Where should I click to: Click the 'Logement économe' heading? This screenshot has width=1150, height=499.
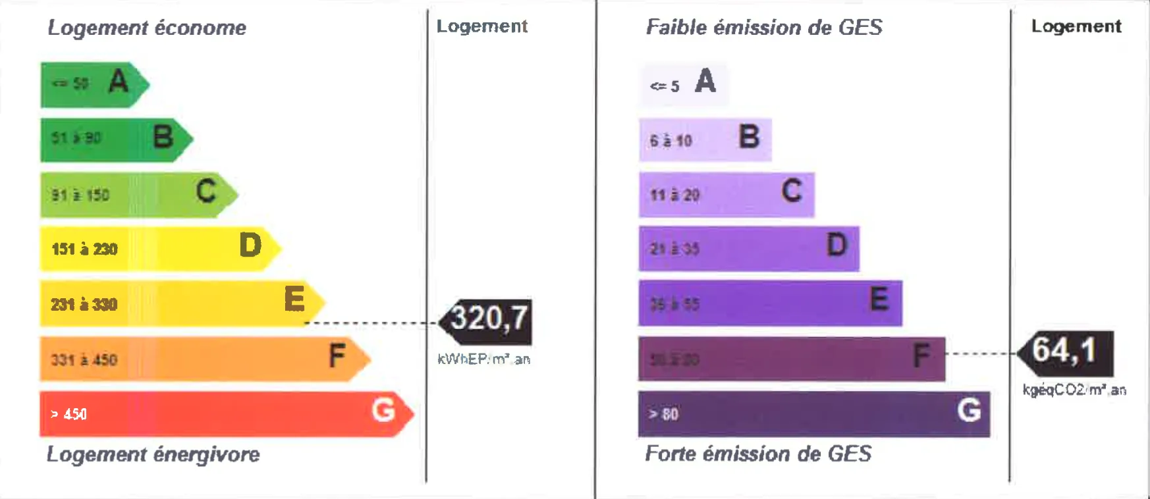[147, 28]
